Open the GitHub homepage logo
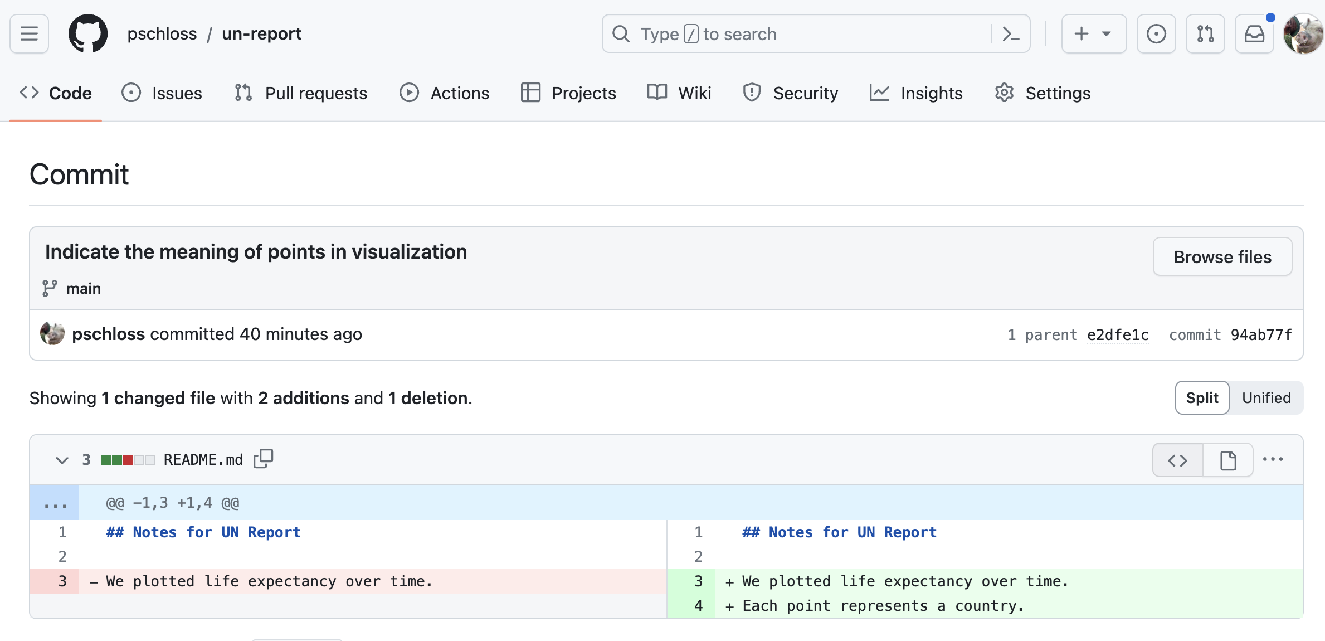1325x641 pixels. pyautogui.click(x=87, y=33)
